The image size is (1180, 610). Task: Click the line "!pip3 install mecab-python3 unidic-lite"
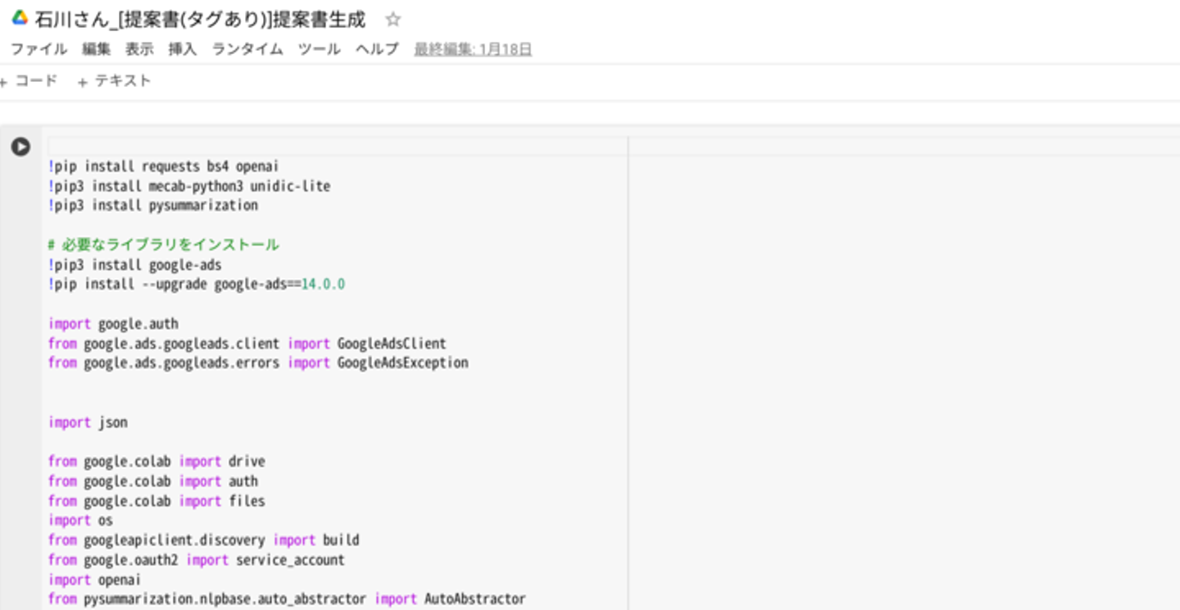click(189, 186)
